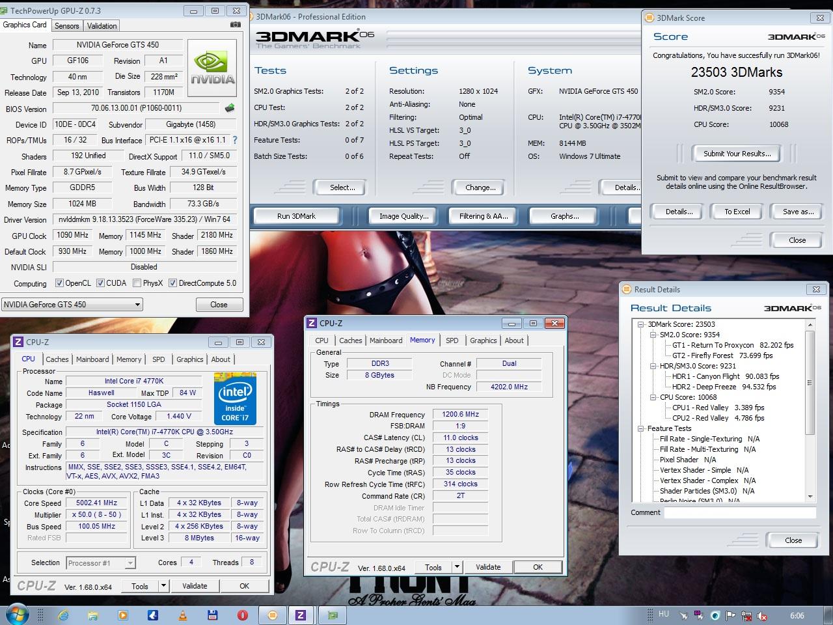
Task: Open About tab in left CPU-Z window
Action: coord(221,359)
